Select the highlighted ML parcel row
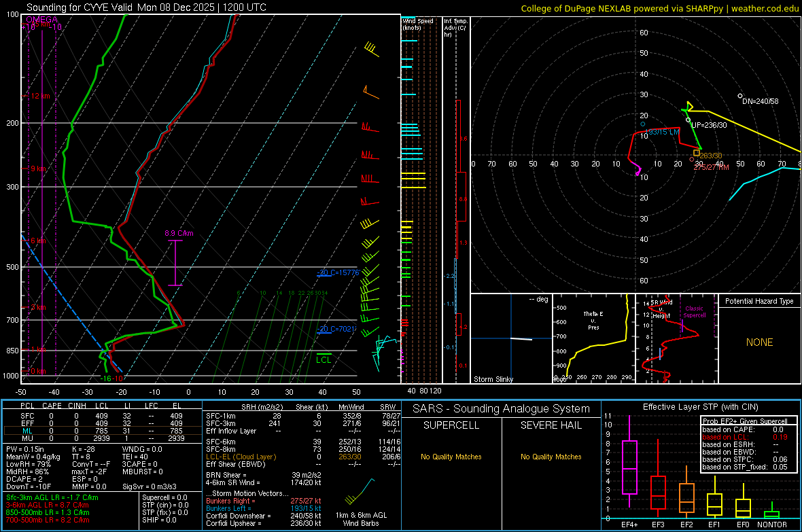 (102, 431)
